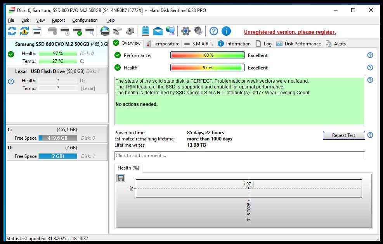Click the Samsung SSD green check status icon
383x244 pixels.
(11, 54)
